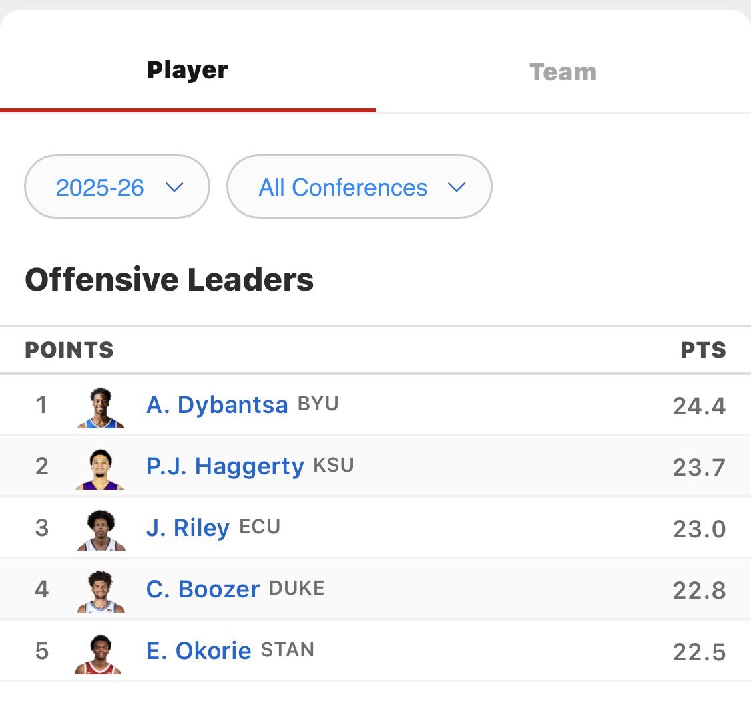Click the chevron beside 2025-26
The image size is (751, 709).
click(174, 188)
